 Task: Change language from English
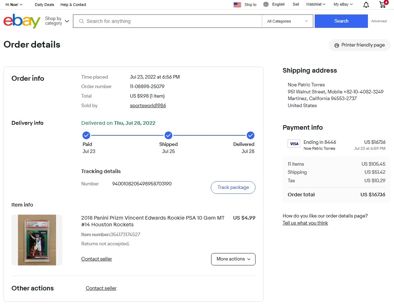278,4
